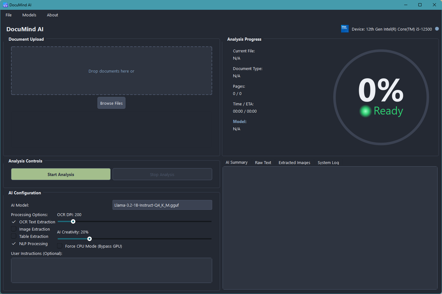The image size is (442, 294).
Task: Click the DocuMind AI title bar icon
Action: [x=5, y=5]
